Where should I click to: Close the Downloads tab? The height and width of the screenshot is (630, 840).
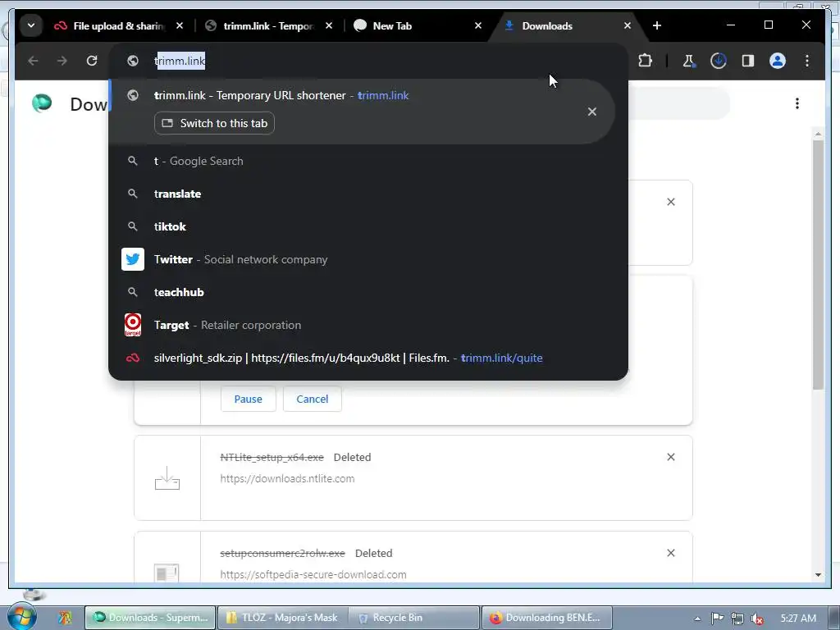628,25
